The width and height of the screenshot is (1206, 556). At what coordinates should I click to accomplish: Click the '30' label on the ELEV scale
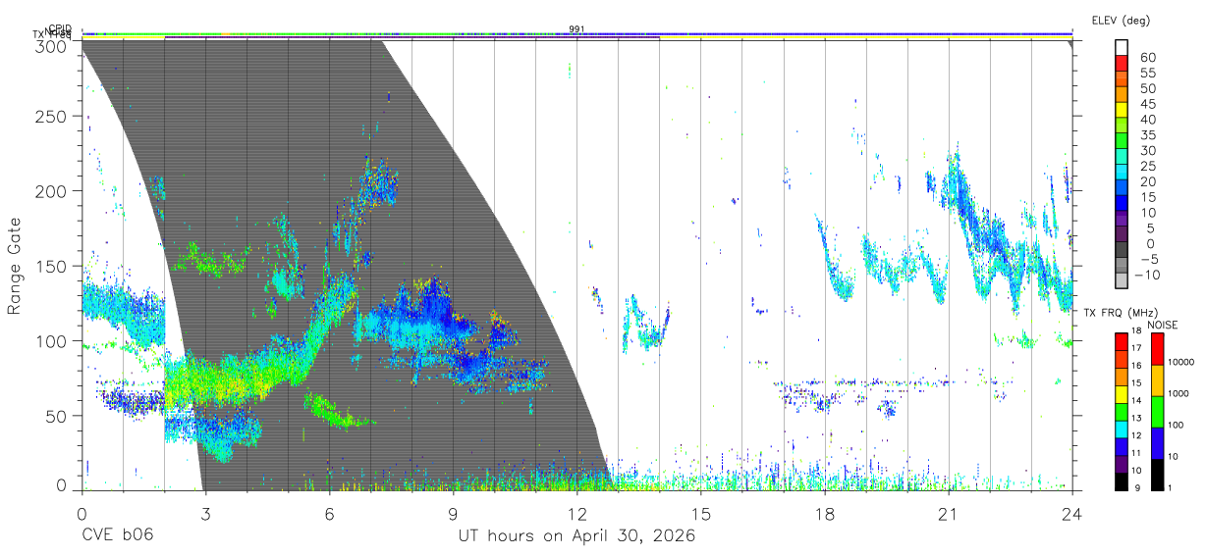1146,151
